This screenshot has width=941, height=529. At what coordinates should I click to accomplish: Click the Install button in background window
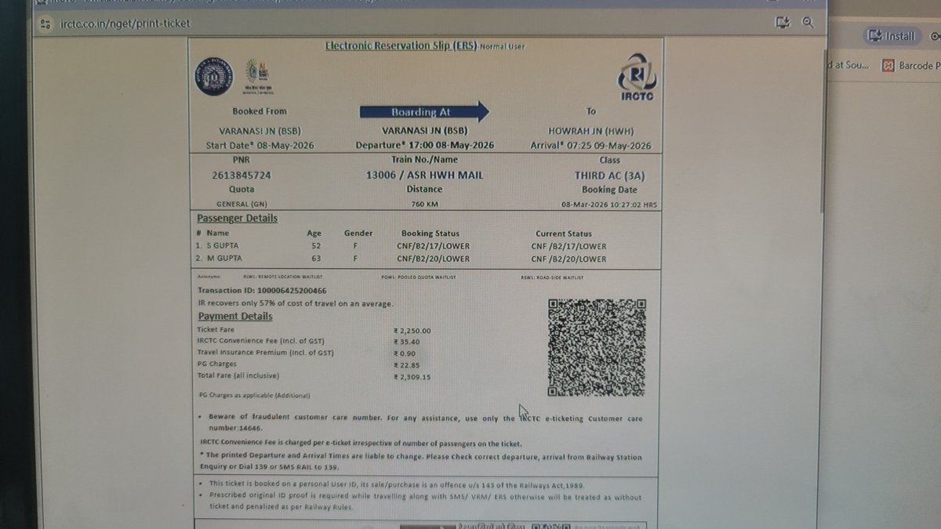pos(892,36)
